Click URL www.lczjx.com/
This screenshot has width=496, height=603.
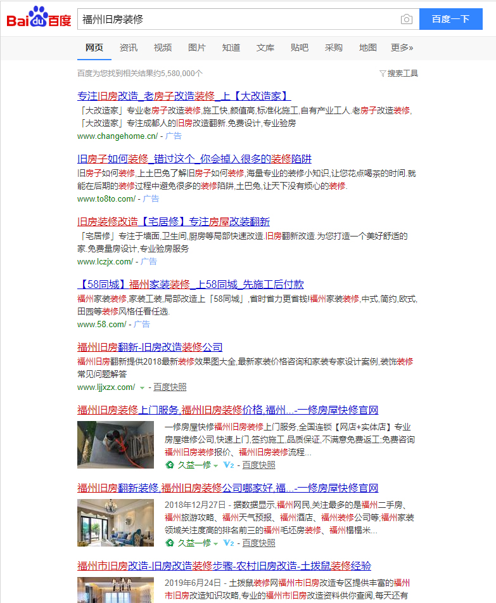105,261
